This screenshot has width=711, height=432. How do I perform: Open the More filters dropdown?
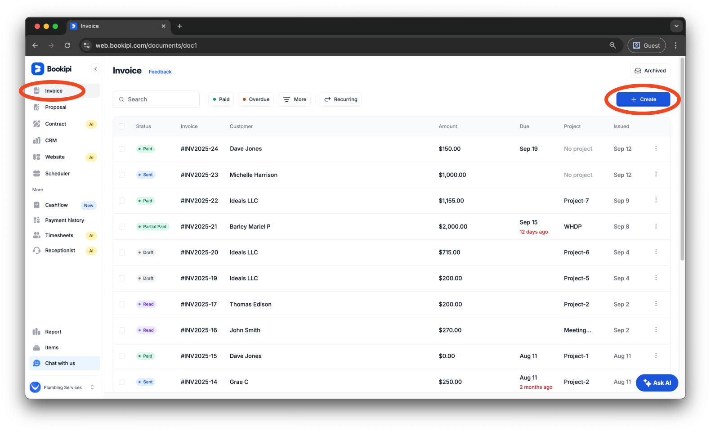[x=295, y=99]
